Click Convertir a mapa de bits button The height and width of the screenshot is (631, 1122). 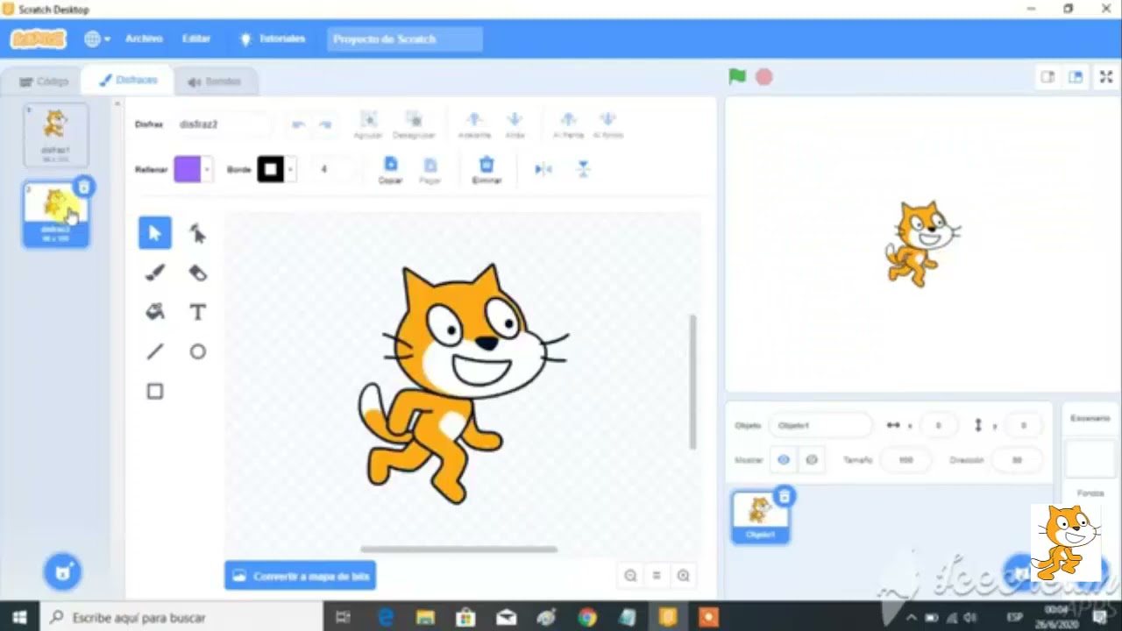(301, 576)
